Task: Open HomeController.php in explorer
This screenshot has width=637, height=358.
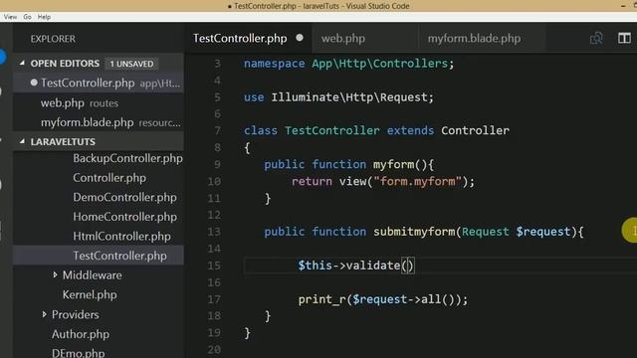Action: pos(124,217)
